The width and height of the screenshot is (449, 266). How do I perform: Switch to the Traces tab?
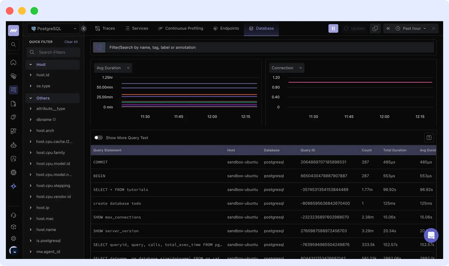105,28
